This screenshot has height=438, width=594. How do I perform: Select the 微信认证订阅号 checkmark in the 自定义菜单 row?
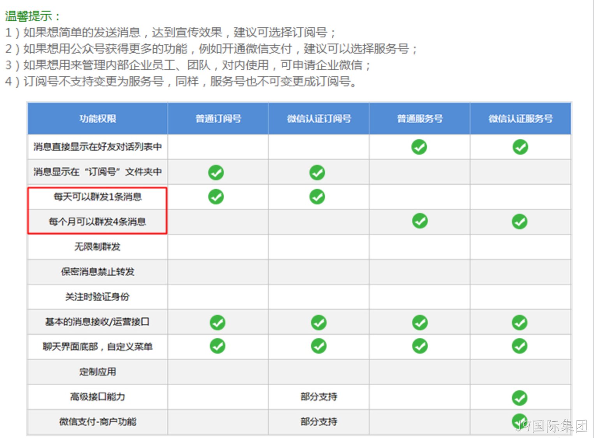click(x=319, y=346)
